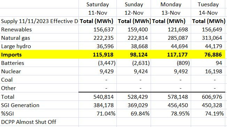Click Total value 578,148

coord(178,97)
